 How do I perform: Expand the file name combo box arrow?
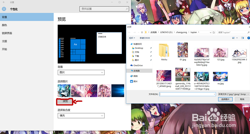pos(214,94)
